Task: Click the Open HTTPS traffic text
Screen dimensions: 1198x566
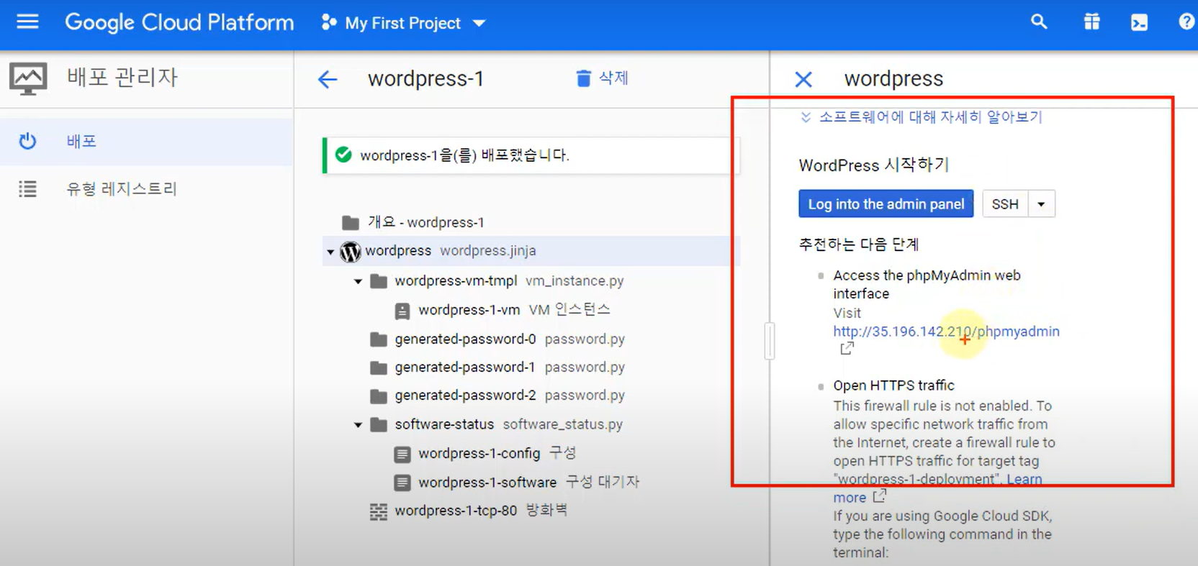Action: click(893, 385)
